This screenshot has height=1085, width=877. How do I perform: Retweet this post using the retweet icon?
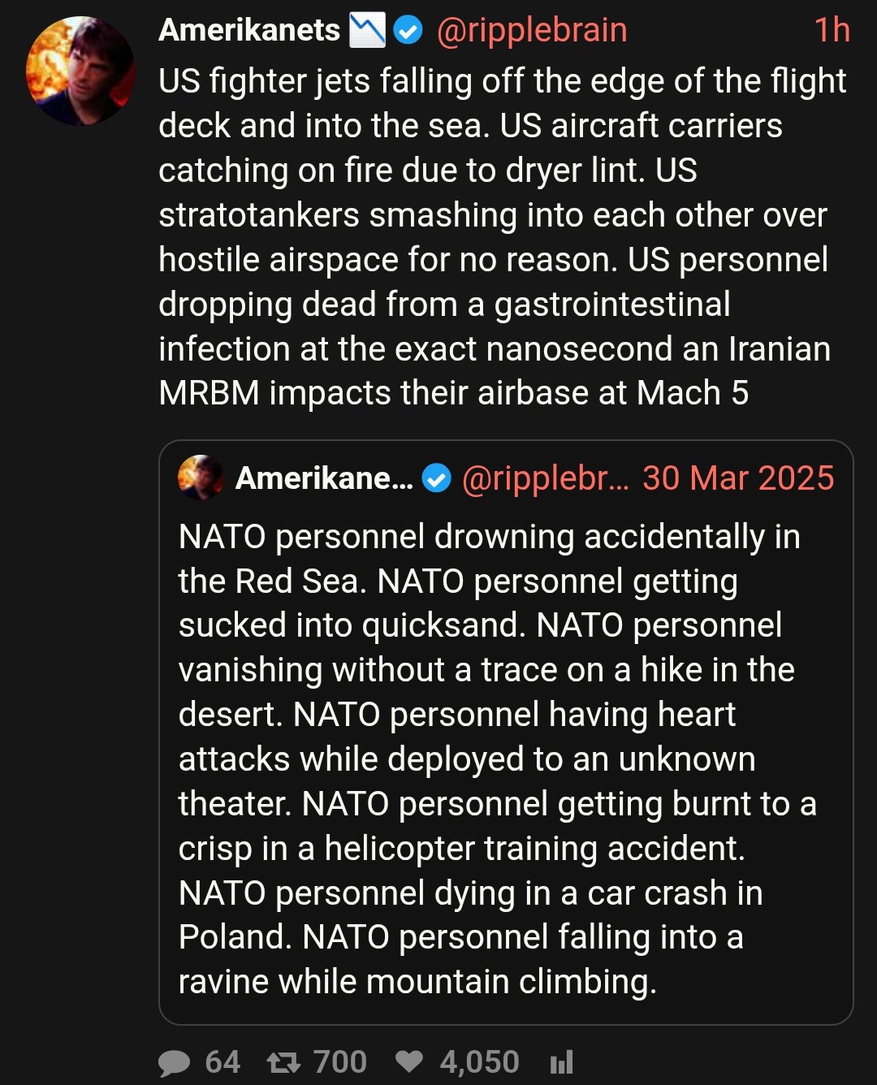(283, 1062)
